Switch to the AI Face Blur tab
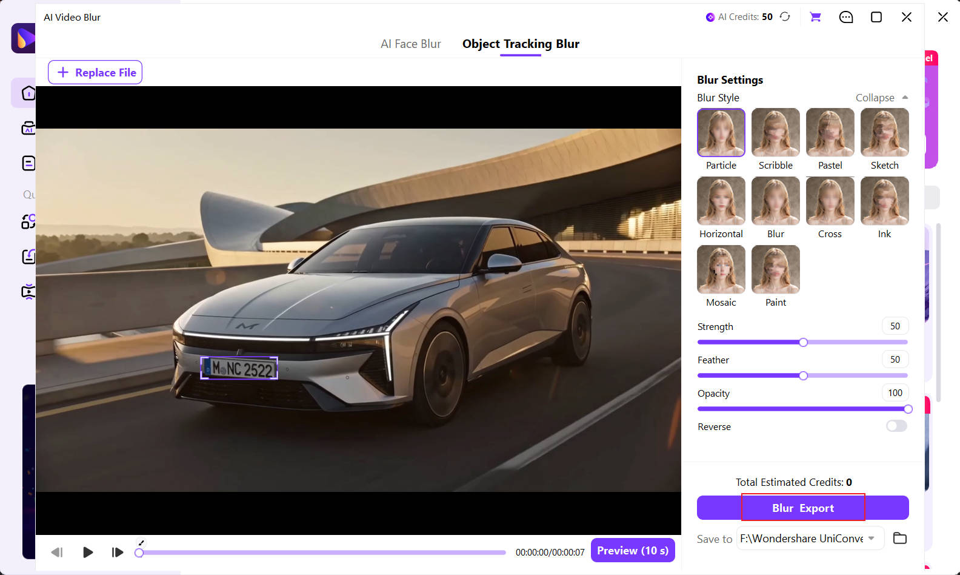Screen dimensions: 960x575 tap(411, 44)
